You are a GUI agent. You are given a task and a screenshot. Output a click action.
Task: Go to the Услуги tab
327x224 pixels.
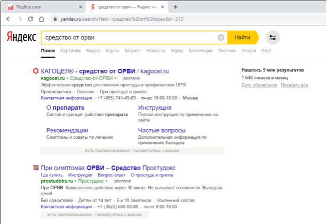tap(249, 51)
